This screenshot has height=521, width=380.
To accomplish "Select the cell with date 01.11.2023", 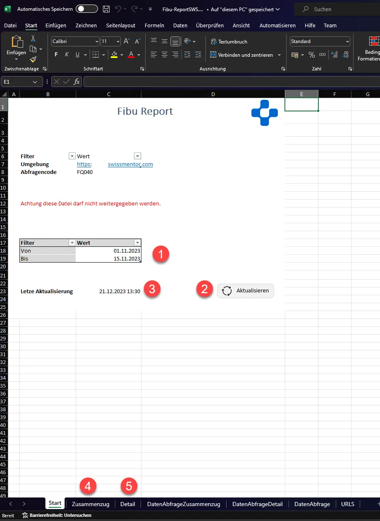I will coord(108,251).
